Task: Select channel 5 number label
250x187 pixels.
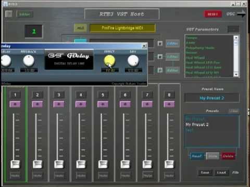Action: [103, 95]
